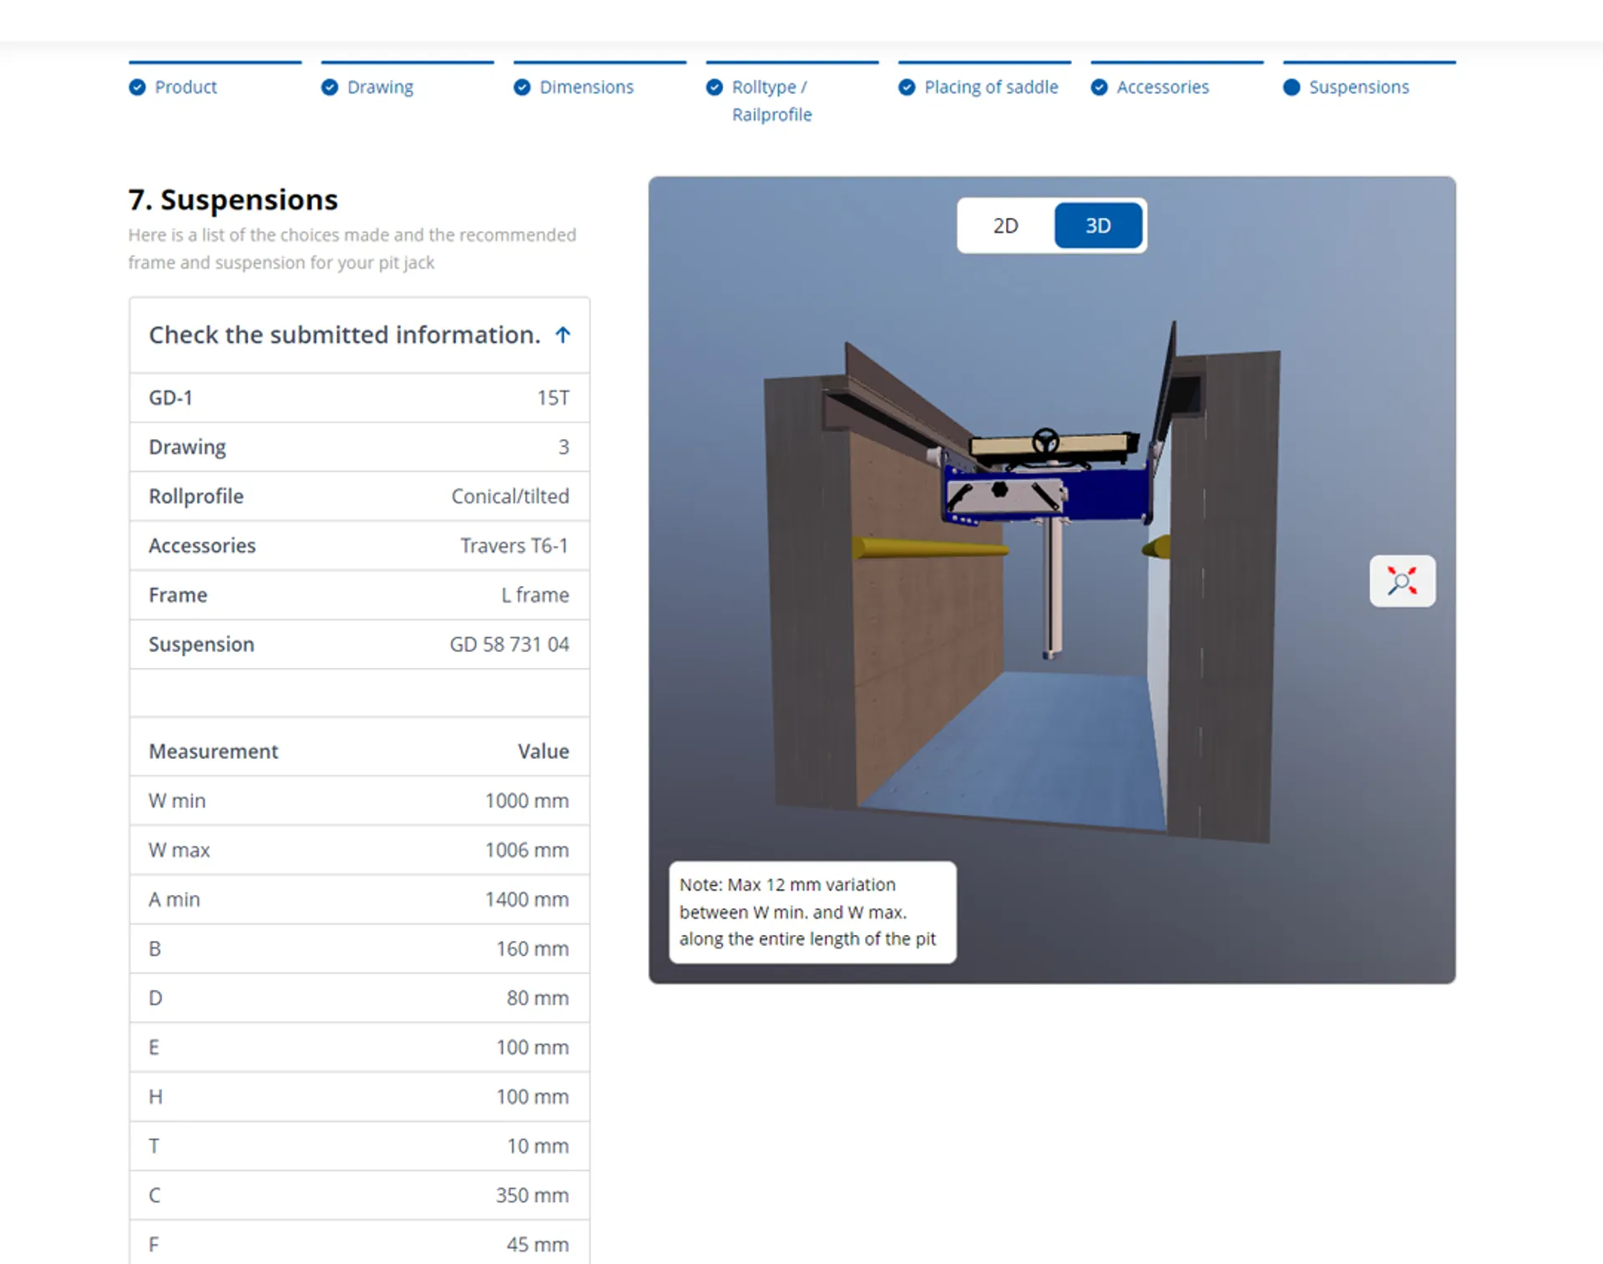Click the Suspension GD 58 731 04 row

click(359, 645)
